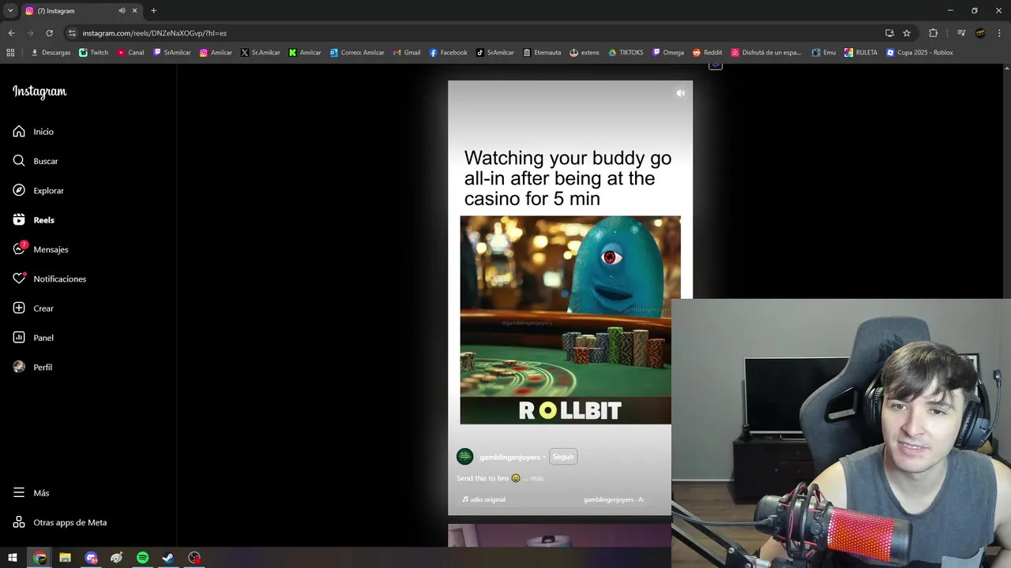Open Windows Start menu
This screenshot has width=1011, height=568.
13,558
